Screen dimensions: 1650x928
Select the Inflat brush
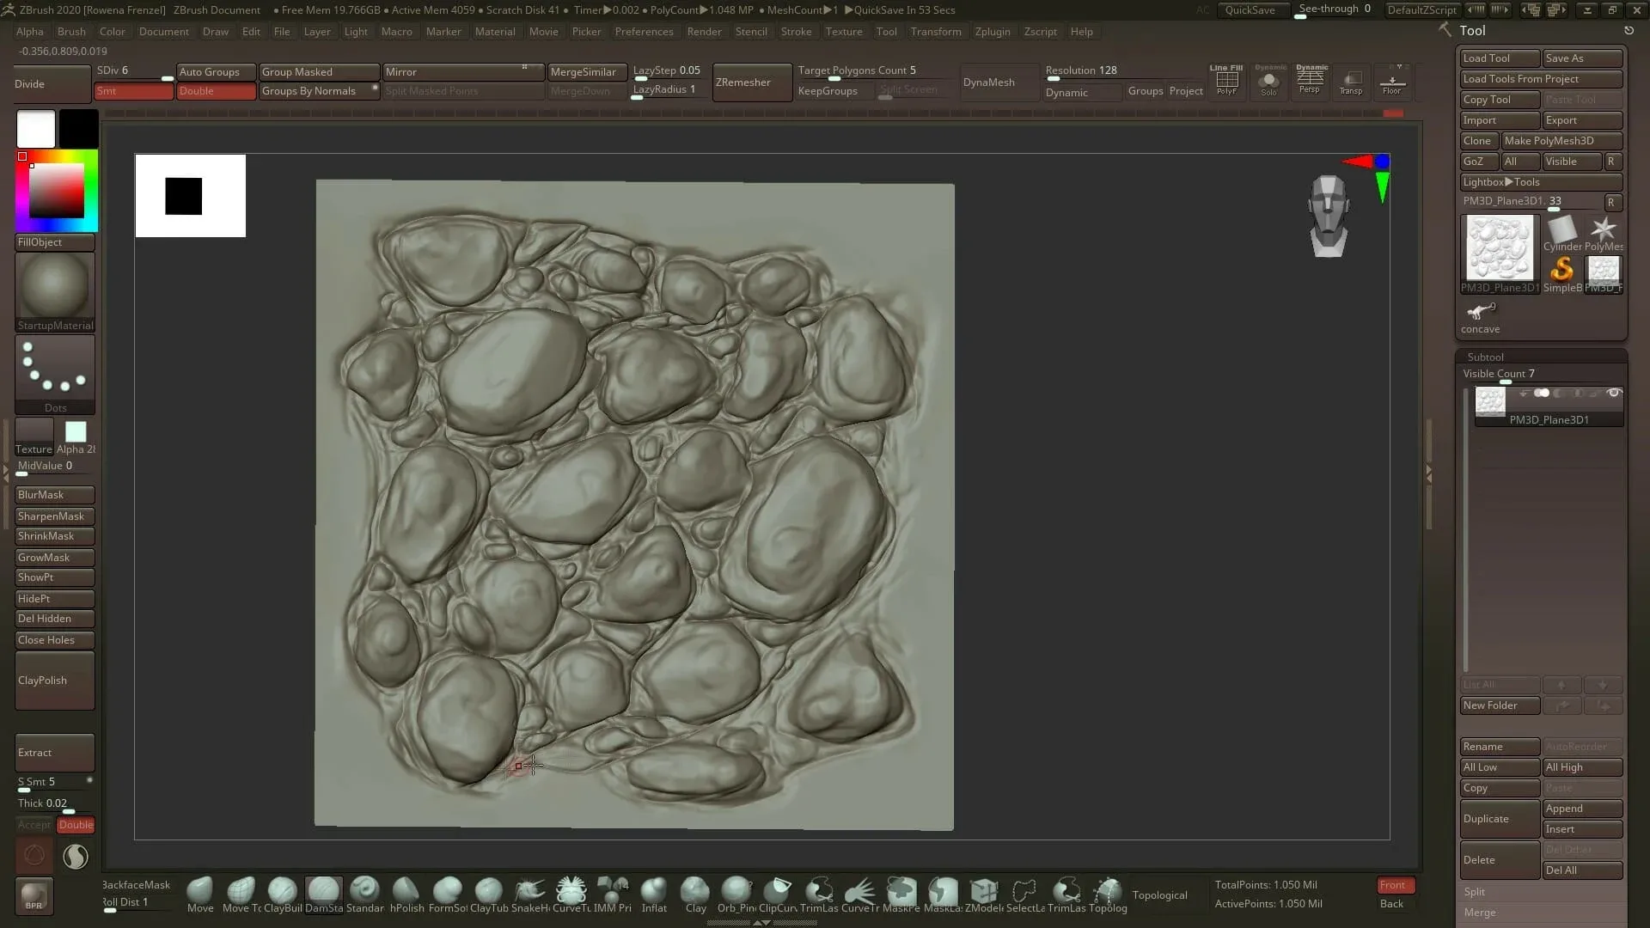coord(654,889)
